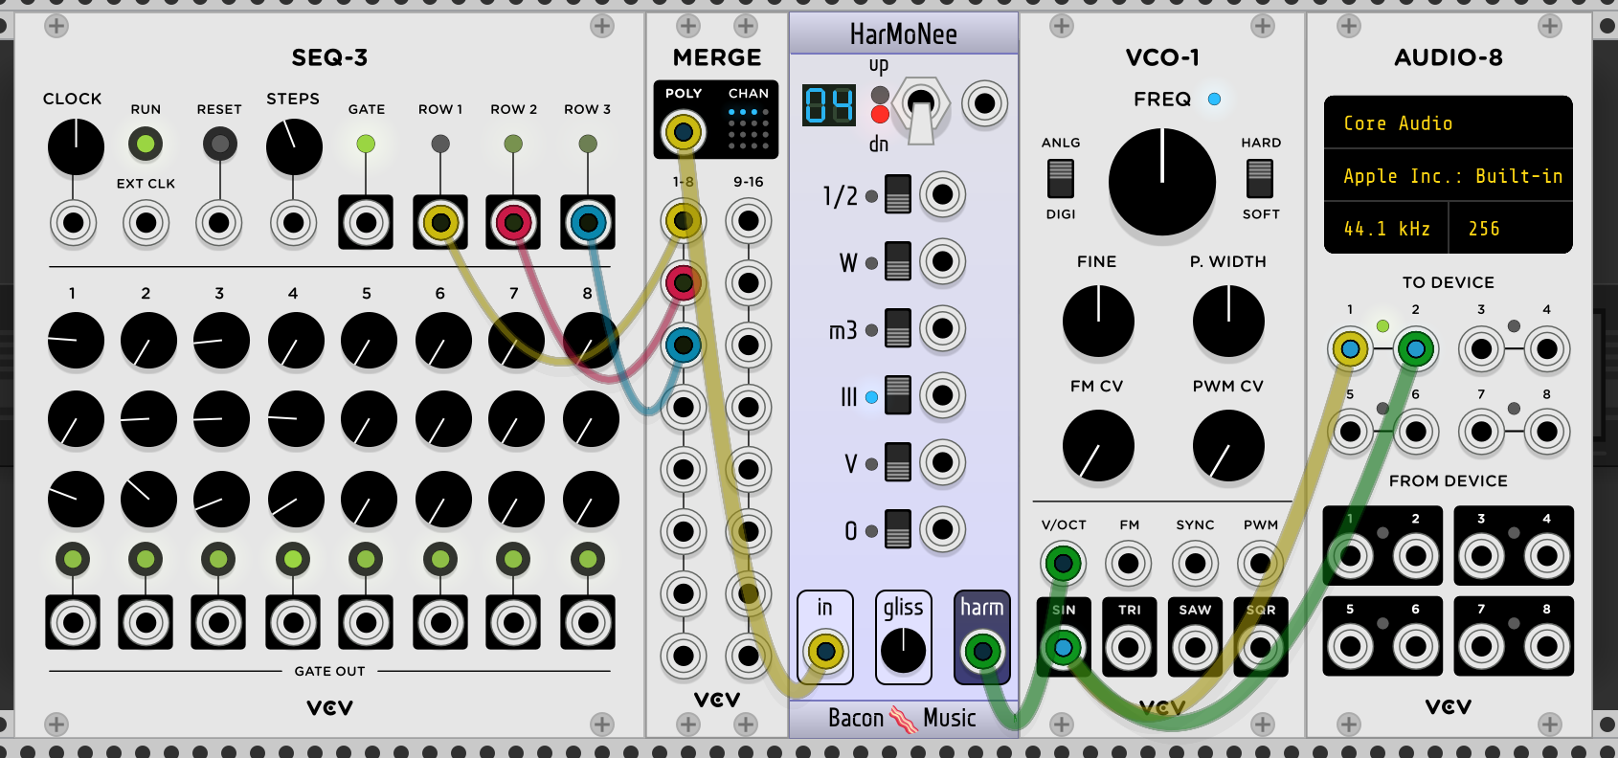The width and height of the screenshot is (1618, 758).
Task: Click TO DEVICE input jack 4
Action: pos(1546,349)
